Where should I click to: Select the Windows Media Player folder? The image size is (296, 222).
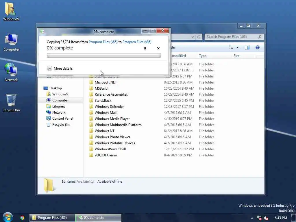pyautogui.click(x=112, y=119)
